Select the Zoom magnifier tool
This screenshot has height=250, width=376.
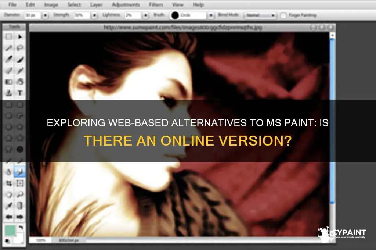click(20, 194)
